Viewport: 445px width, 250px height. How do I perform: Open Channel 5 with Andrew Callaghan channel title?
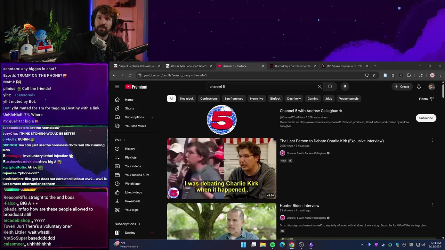pos(309,111)
